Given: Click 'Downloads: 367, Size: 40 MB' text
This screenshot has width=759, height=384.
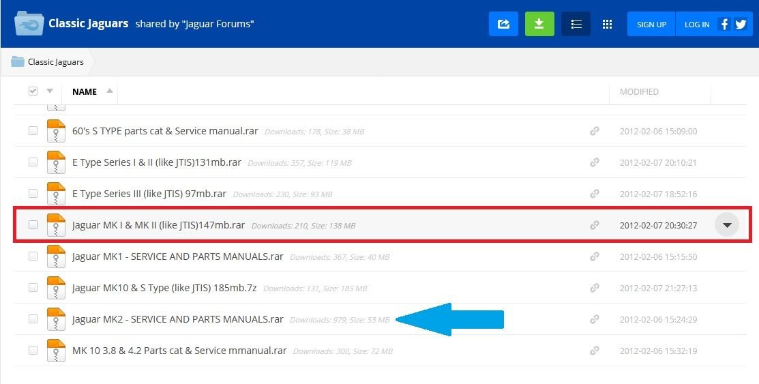Looking at the screenshot, I should 340,257.
